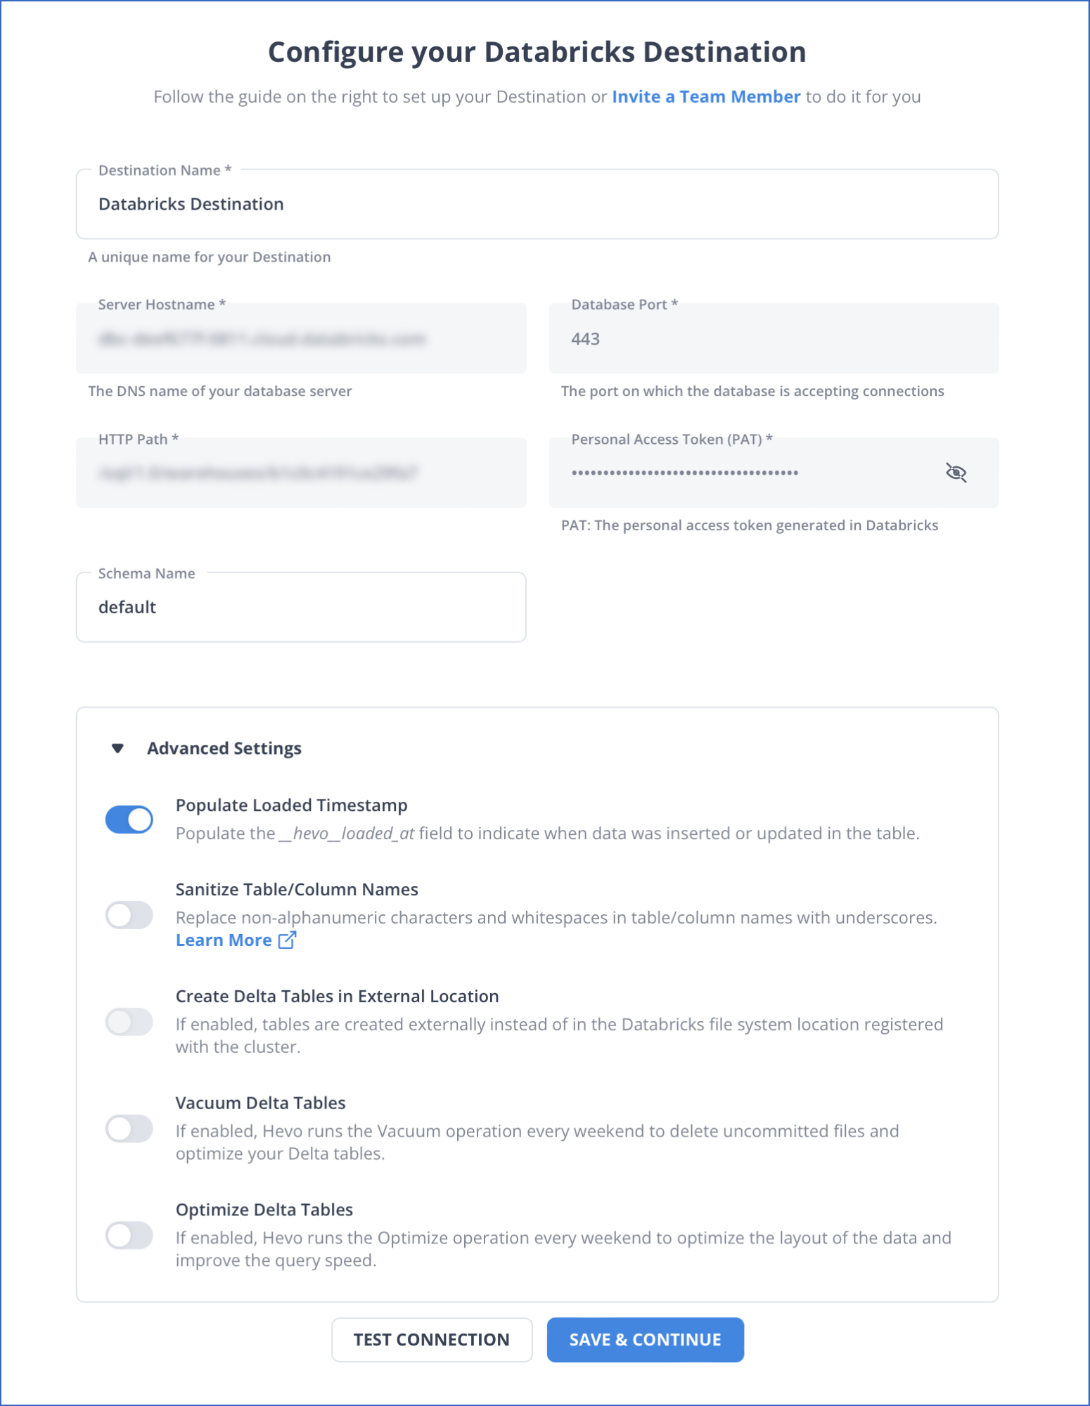Viewport: 1090px width, 1406px height.
Task: Click 'Configure your Databricks Destination' title
Action: click(537, 53)
